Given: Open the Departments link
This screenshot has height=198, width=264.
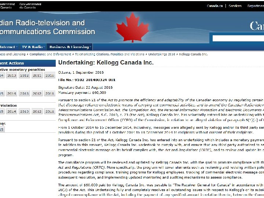Looking at the screenshot, I should [256, 6].
